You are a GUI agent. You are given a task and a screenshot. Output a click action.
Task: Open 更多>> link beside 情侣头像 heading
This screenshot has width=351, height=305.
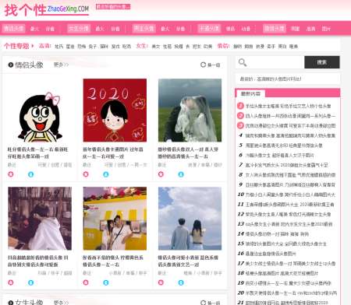tap(61, 65)
